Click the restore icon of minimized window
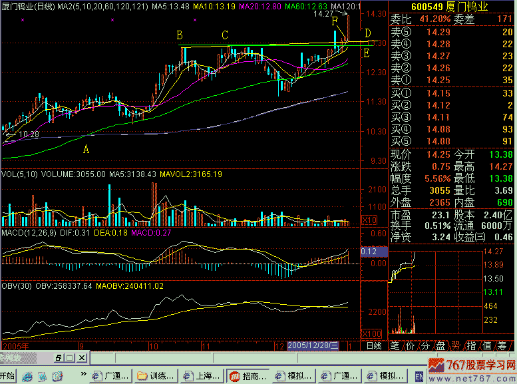The width and height of the screenshot is (517, 384). [x=59, y=359]
